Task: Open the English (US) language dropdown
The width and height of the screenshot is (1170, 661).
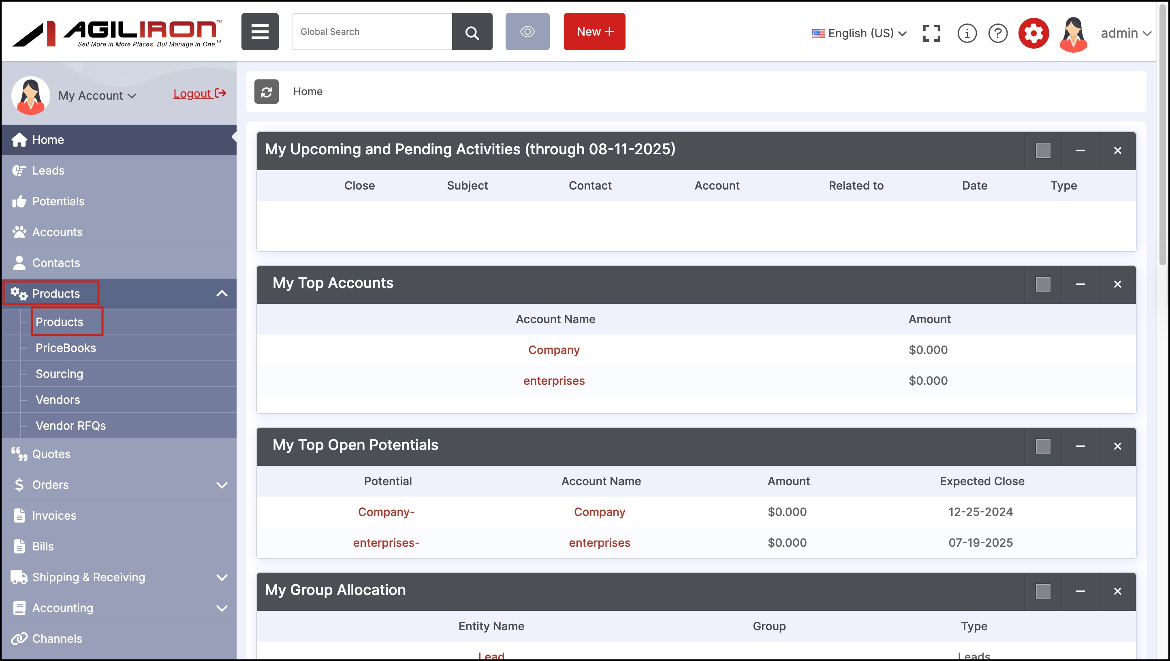Action: pos(859,34)
